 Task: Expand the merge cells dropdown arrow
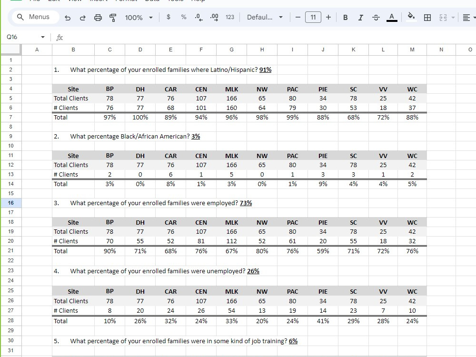click(453, 18)
